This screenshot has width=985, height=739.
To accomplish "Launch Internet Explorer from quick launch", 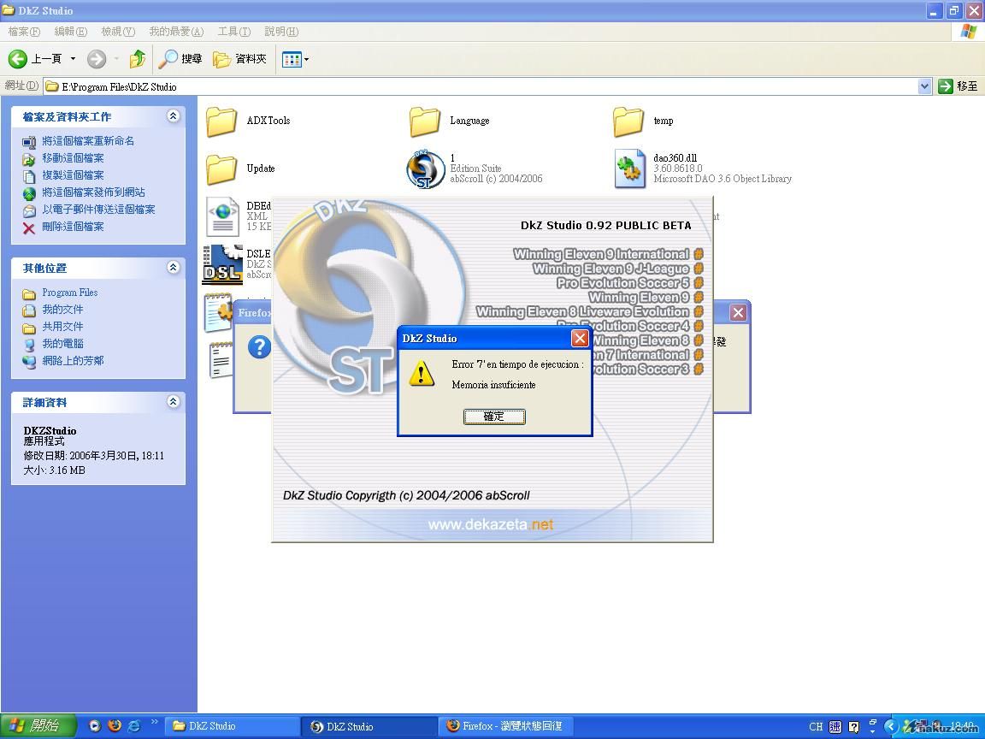I will point(133,726).
